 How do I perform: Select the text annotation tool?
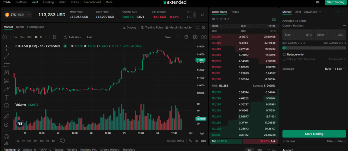pos(7,98)
